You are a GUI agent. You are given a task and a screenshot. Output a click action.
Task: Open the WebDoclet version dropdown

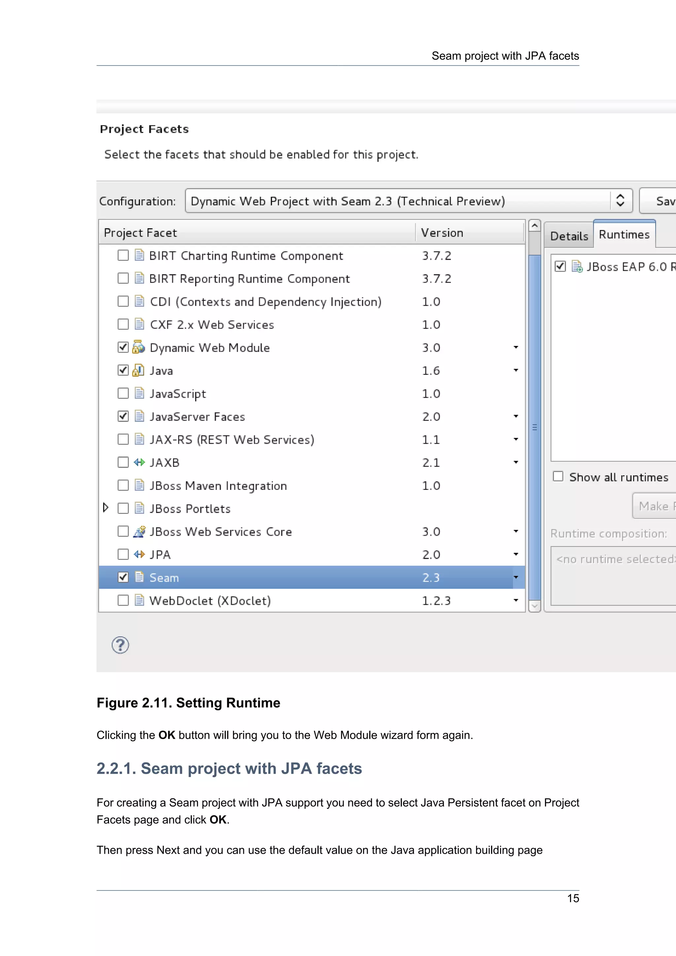click(516, 600)
